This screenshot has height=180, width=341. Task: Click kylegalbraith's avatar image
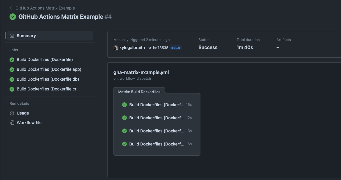(116, 48)
